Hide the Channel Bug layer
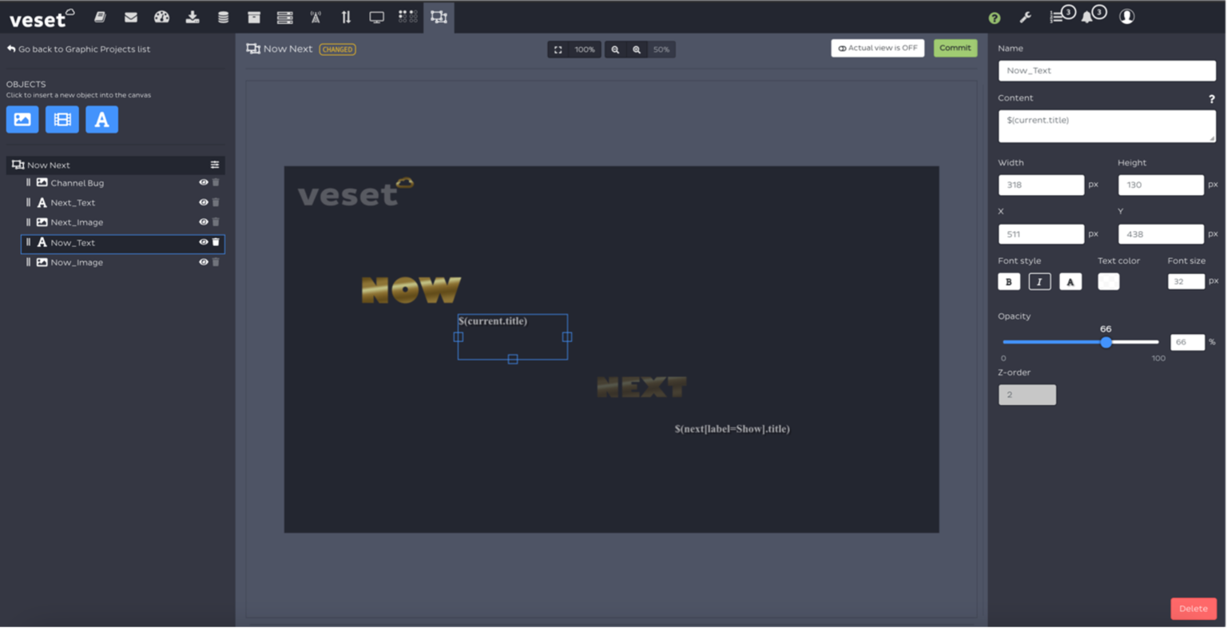 pos(203,183)
